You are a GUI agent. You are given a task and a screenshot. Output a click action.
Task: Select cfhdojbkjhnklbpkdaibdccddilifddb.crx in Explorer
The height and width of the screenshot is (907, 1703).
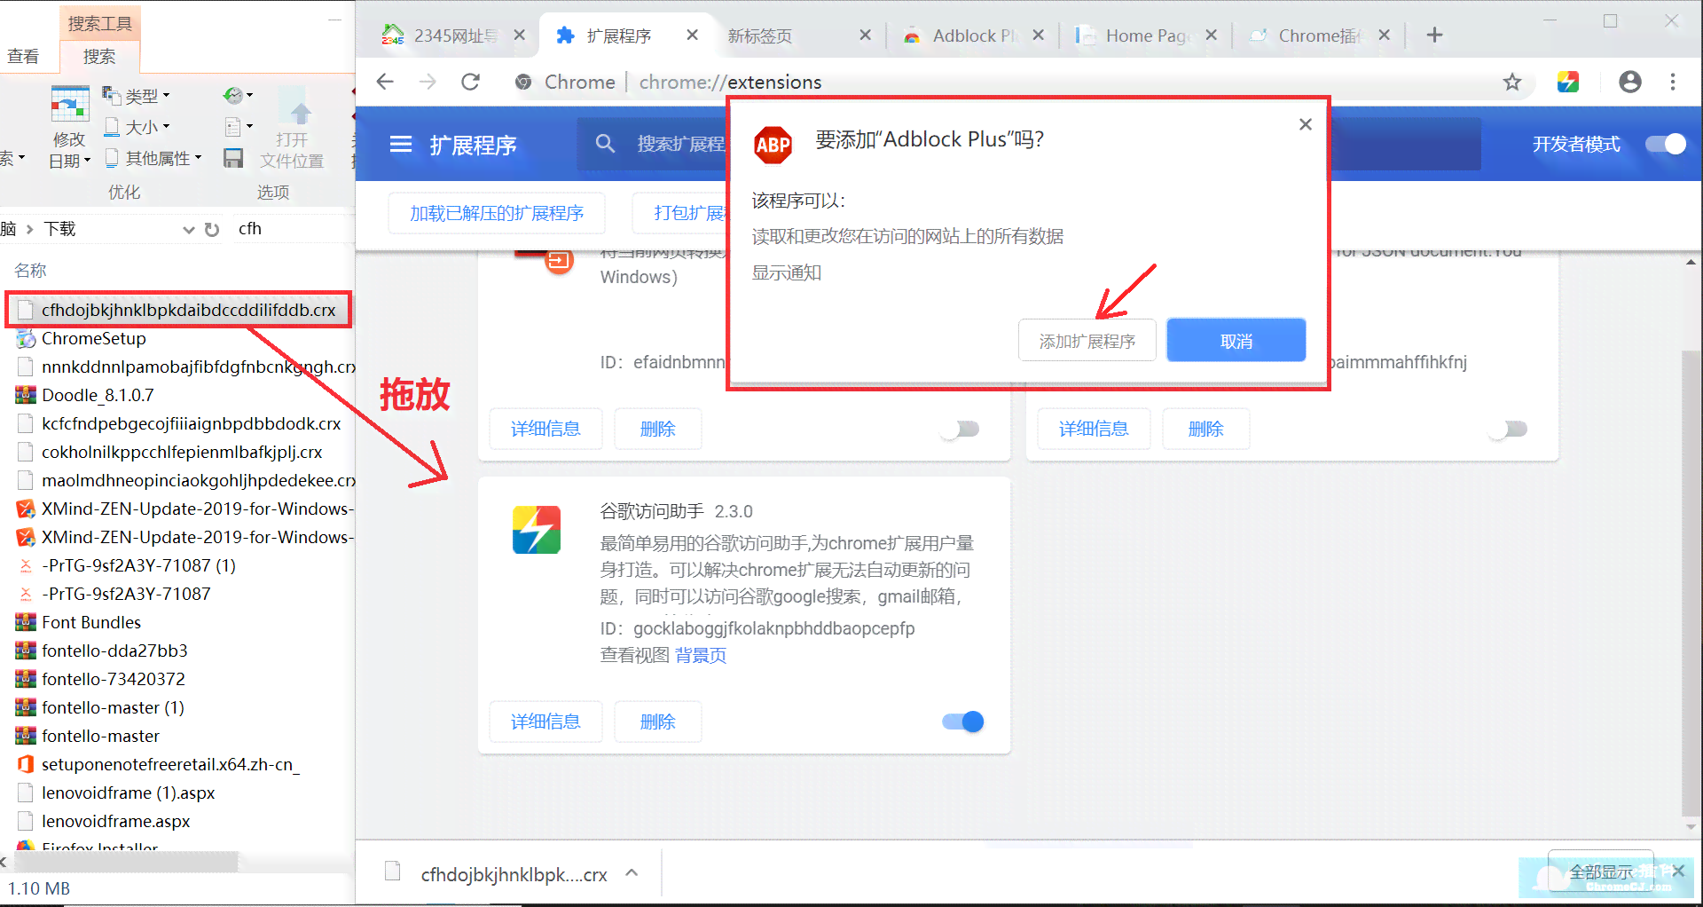click(x=179, y=310)
